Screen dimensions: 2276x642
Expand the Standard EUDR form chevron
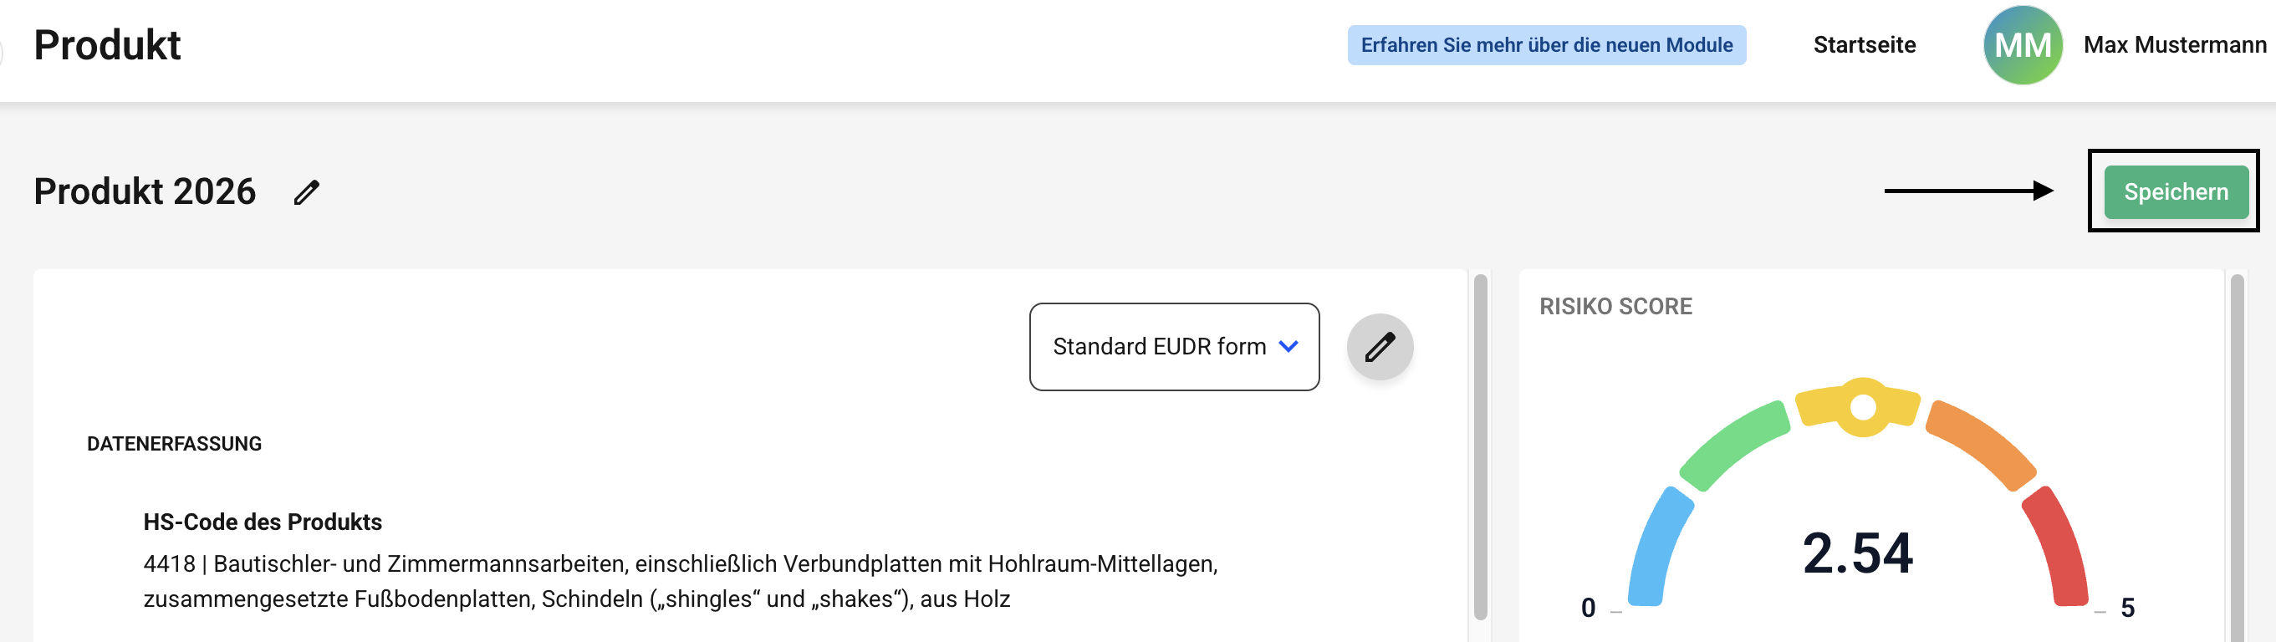pyautogui.click(x=1289, y=346)
